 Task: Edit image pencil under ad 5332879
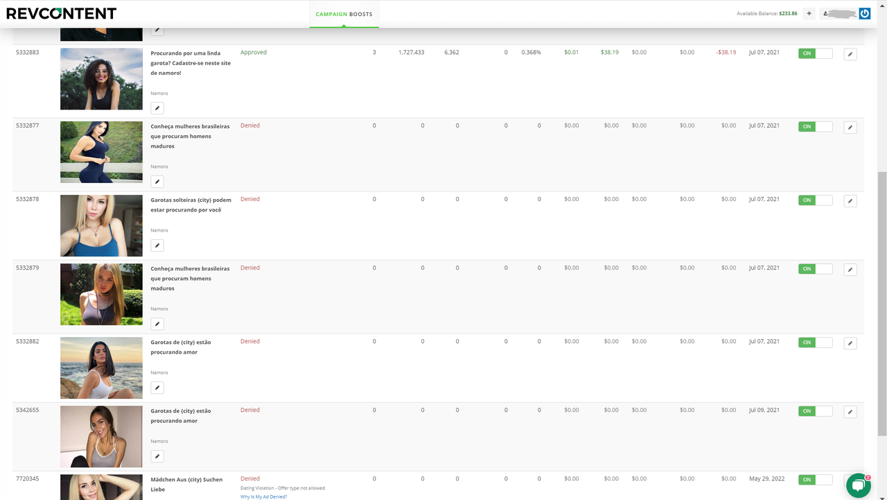(x=157, y=324)
